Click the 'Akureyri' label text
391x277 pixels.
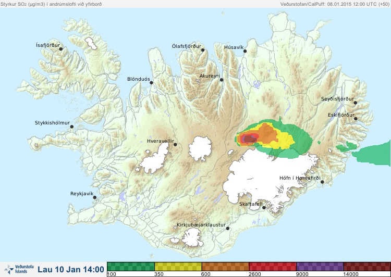point(210,76)
